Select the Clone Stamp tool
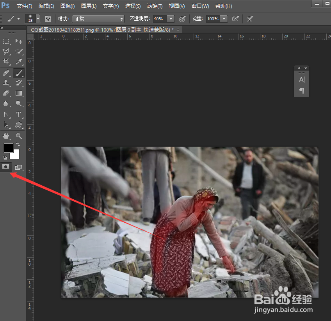This screenshot has width=331, height=321. point(6,83)
